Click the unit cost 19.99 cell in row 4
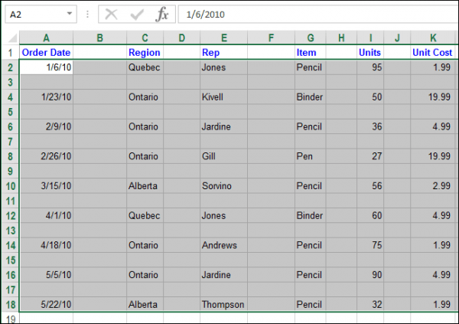The width and height of the screenshot is (459, 324). click(x=434, y=97)
